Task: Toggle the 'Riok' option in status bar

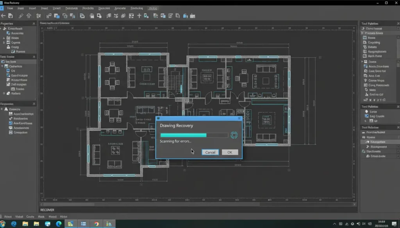Action: [41, 216]
